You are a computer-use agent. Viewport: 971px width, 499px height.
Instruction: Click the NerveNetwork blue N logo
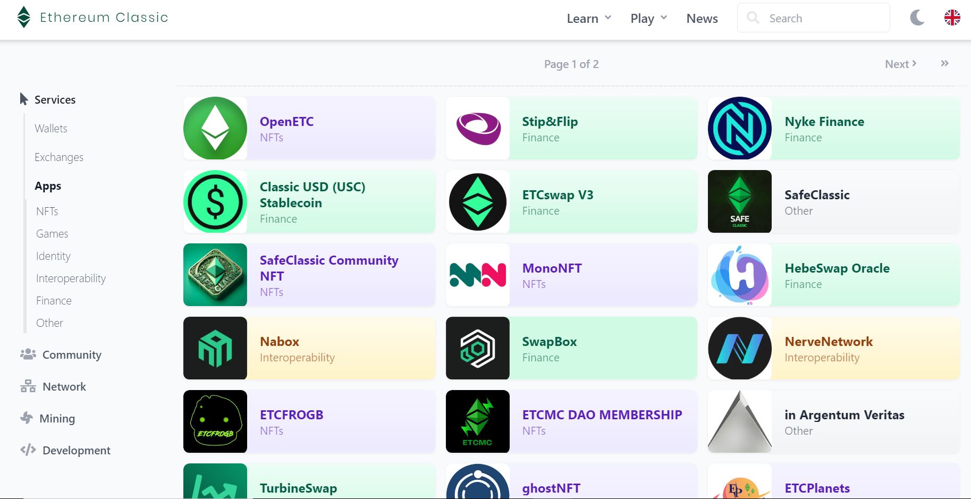pyautogui.click(x=739, y=348)
